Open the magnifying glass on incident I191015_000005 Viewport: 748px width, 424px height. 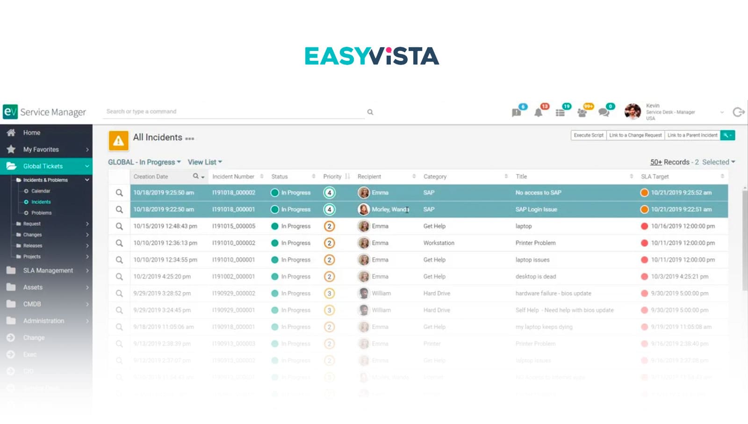point(119,226)
